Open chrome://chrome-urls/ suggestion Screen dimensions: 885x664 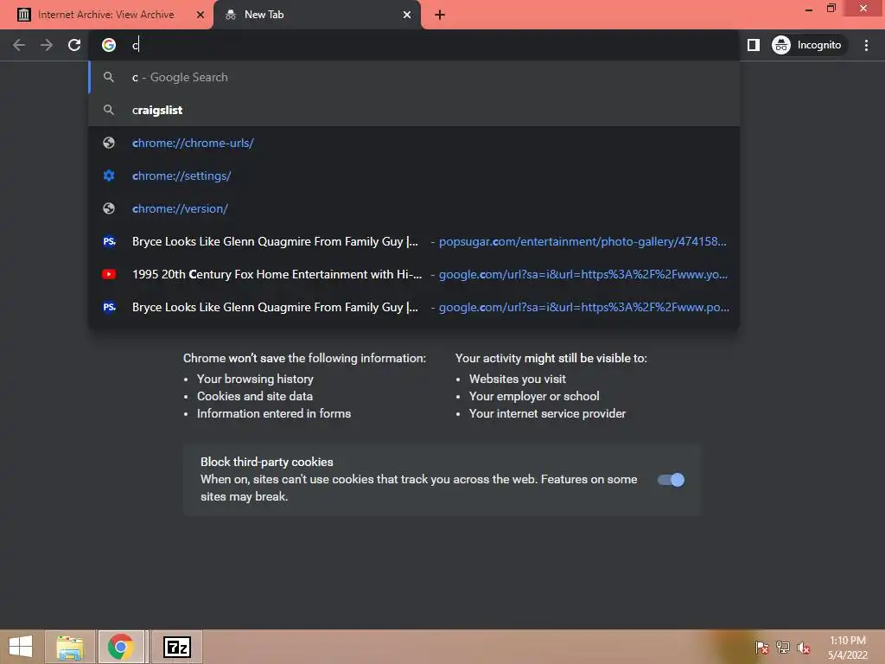coord(414,143)
